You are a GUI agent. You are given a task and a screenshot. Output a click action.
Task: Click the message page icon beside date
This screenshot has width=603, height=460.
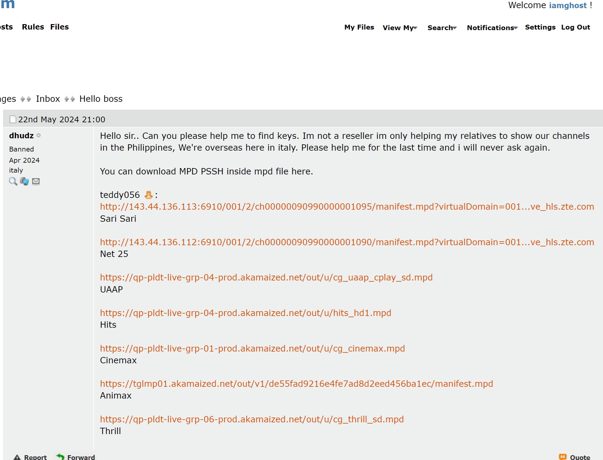13,119
